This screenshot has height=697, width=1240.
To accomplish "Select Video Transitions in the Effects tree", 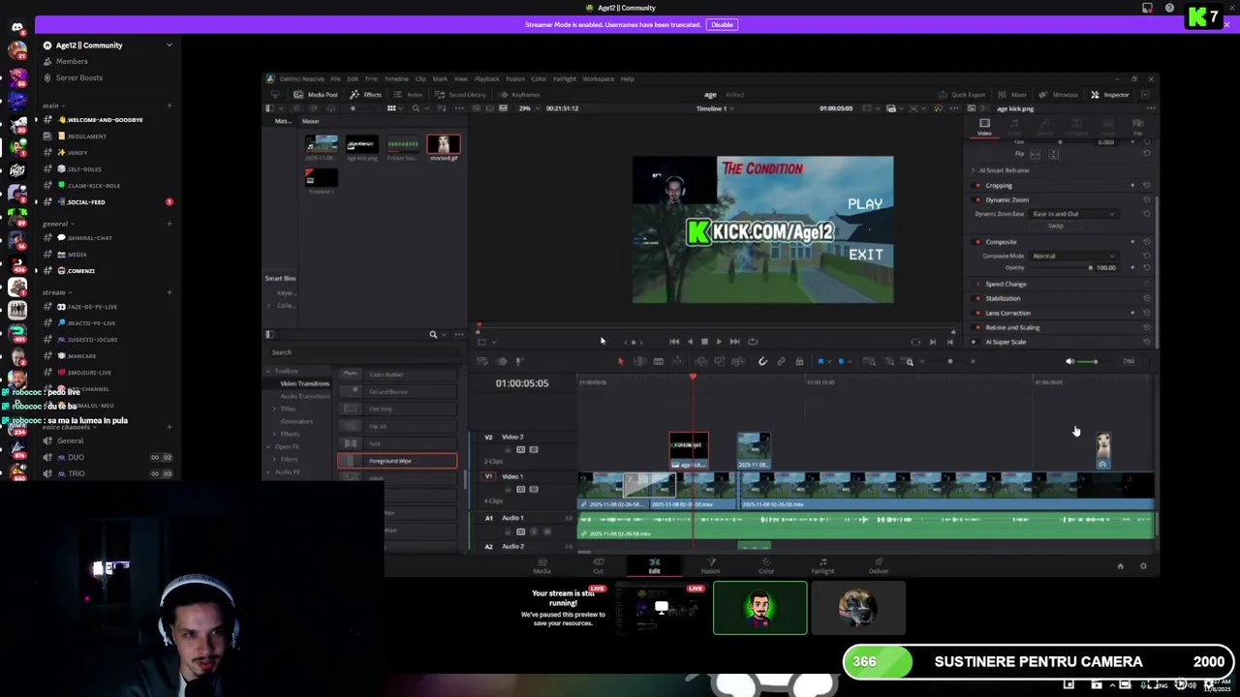I will [x=304, y=383].
